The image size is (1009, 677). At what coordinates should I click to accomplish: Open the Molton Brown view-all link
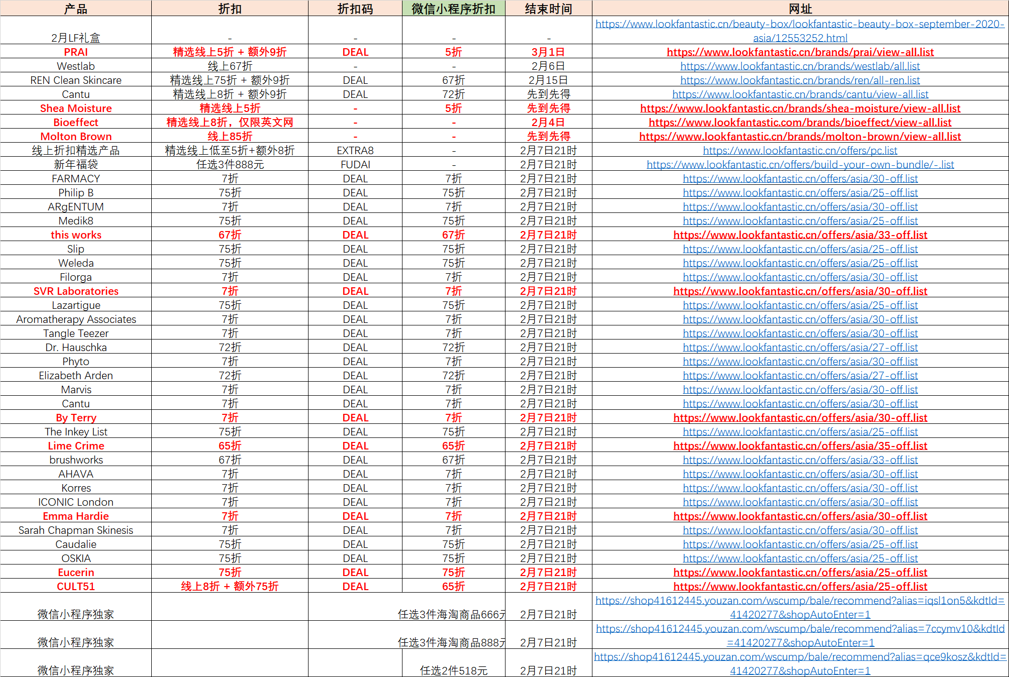point(800,137)
